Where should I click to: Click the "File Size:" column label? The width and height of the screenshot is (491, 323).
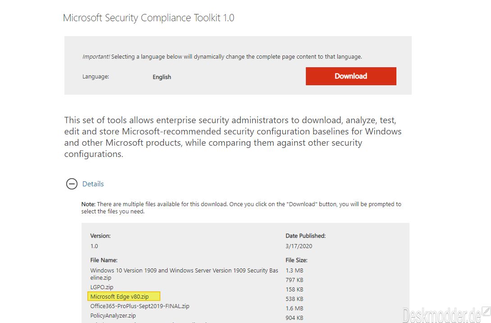[296, 260]
